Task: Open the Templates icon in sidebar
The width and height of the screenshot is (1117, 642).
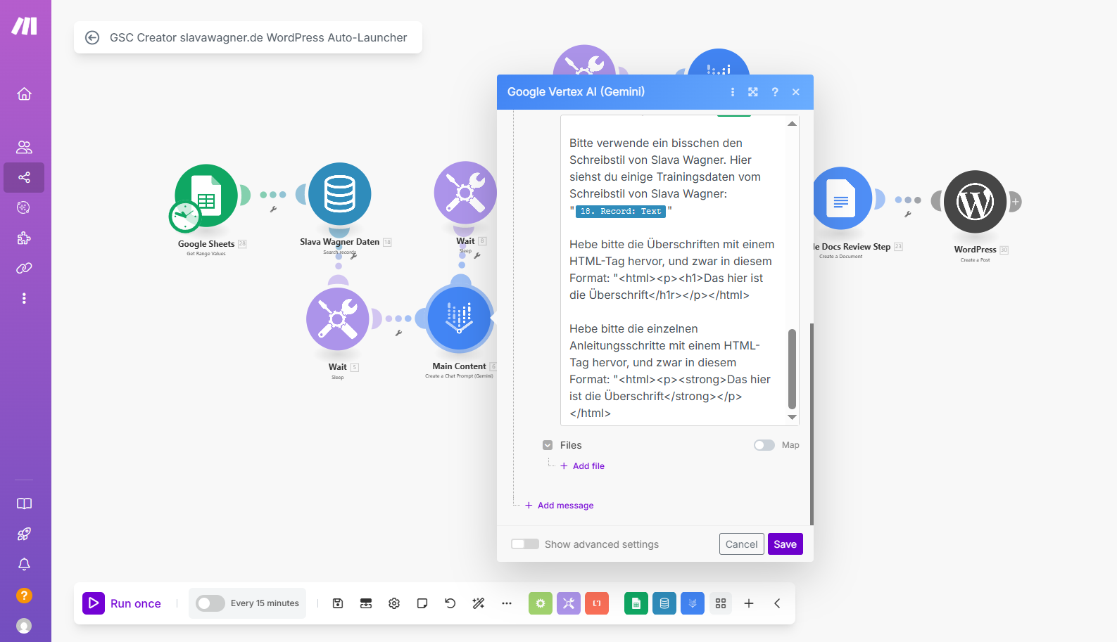Action: coord(24,207)
